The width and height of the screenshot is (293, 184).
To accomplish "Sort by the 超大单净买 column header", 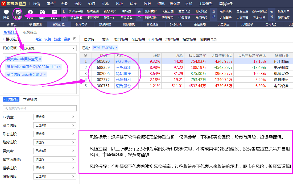I will pyautogui.click(x=197, y=56).
